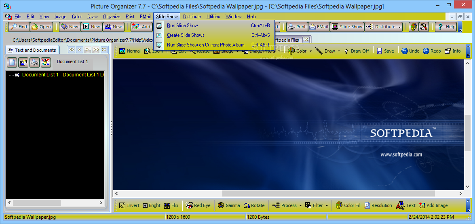
Task: Select Normal view in the image toolbar
Action: tap(130, 51)
